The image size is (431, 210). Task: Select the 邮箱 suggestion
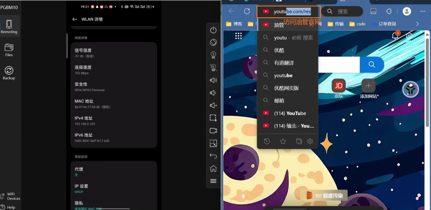point(288,101)
